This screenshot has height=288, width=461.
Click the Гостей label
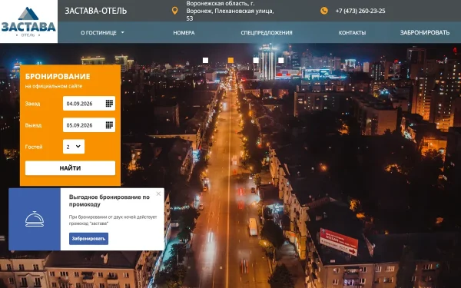pos(34,147)
